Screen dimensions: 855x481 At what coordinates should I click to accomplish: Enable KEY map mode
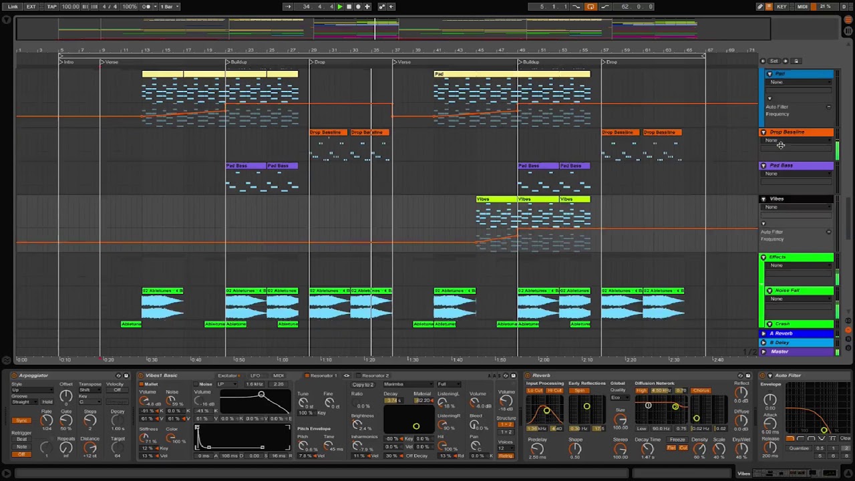click(x=782, y=7)
